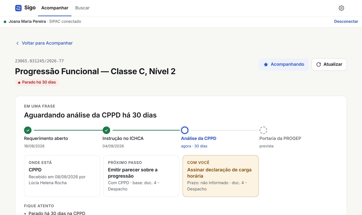The height and width of the screenshot is (215, 362).
Task: Go back via Voltar para Acompanhar
Action: (44, 43)
